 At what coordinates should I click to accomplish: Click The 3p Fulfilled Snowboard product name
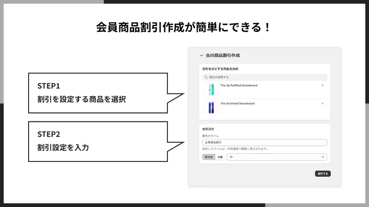(x=238, y=86)
